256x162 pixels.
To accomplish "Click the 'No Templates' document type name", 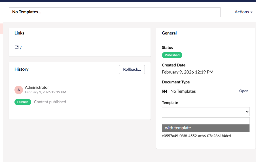I will [x=183, y=91].
